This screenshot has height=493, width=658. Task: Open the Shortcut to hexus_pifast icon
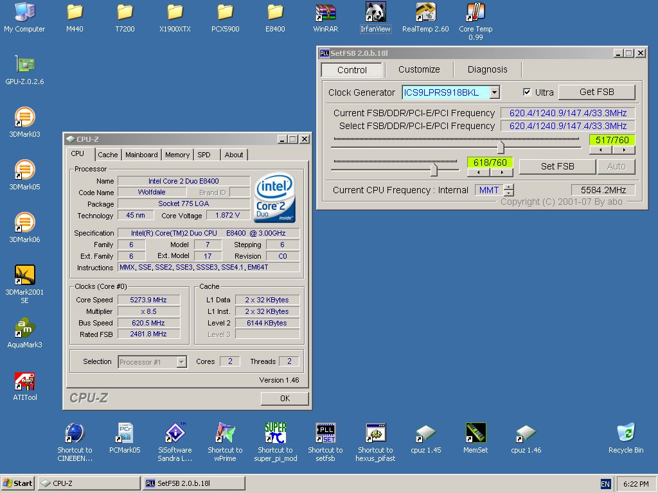click(375, 443)
